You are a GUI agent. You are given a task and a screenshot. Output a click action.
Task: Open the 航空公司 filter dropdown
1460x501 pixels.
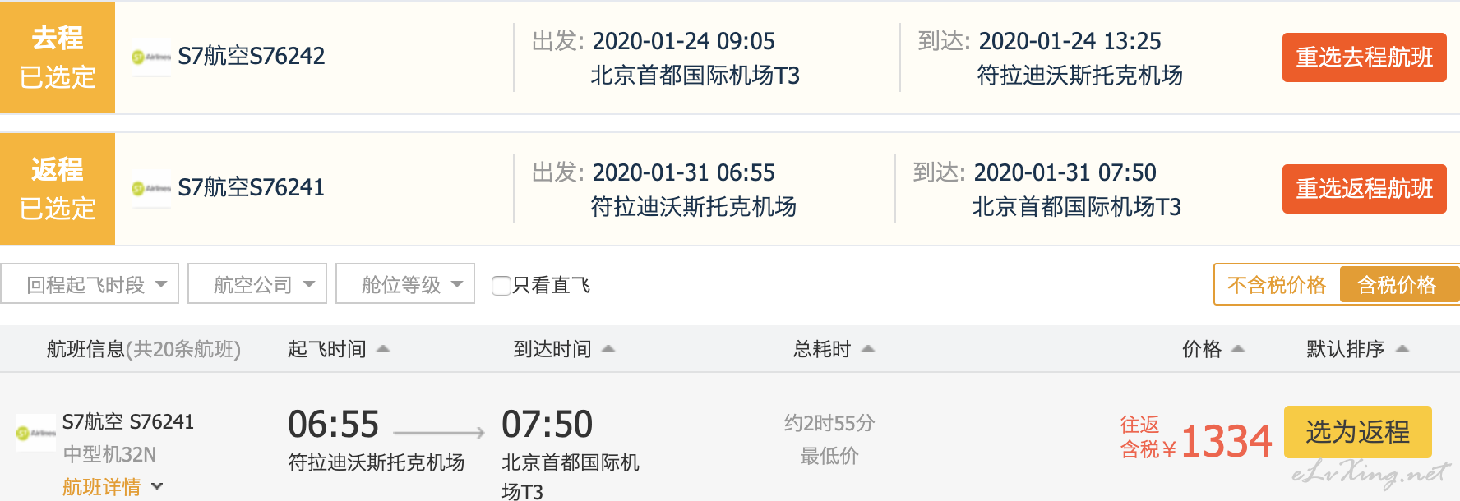click(257, 284)
